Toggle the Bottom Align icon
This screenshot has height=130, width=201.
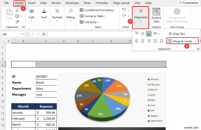click(x=149, y=34)
